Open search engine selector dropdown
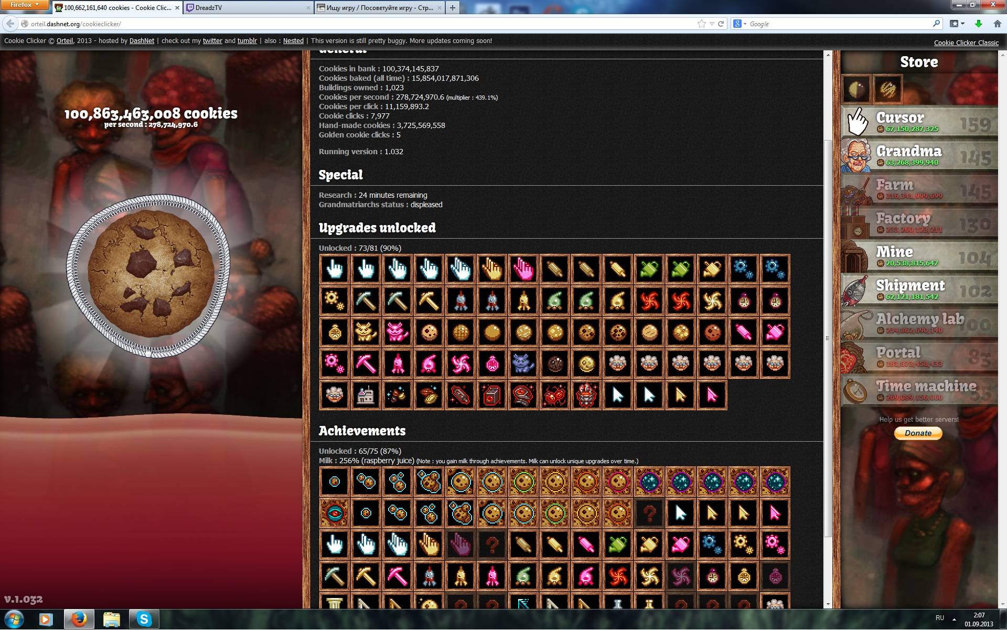1007x630 pixels. click(740, 24)
